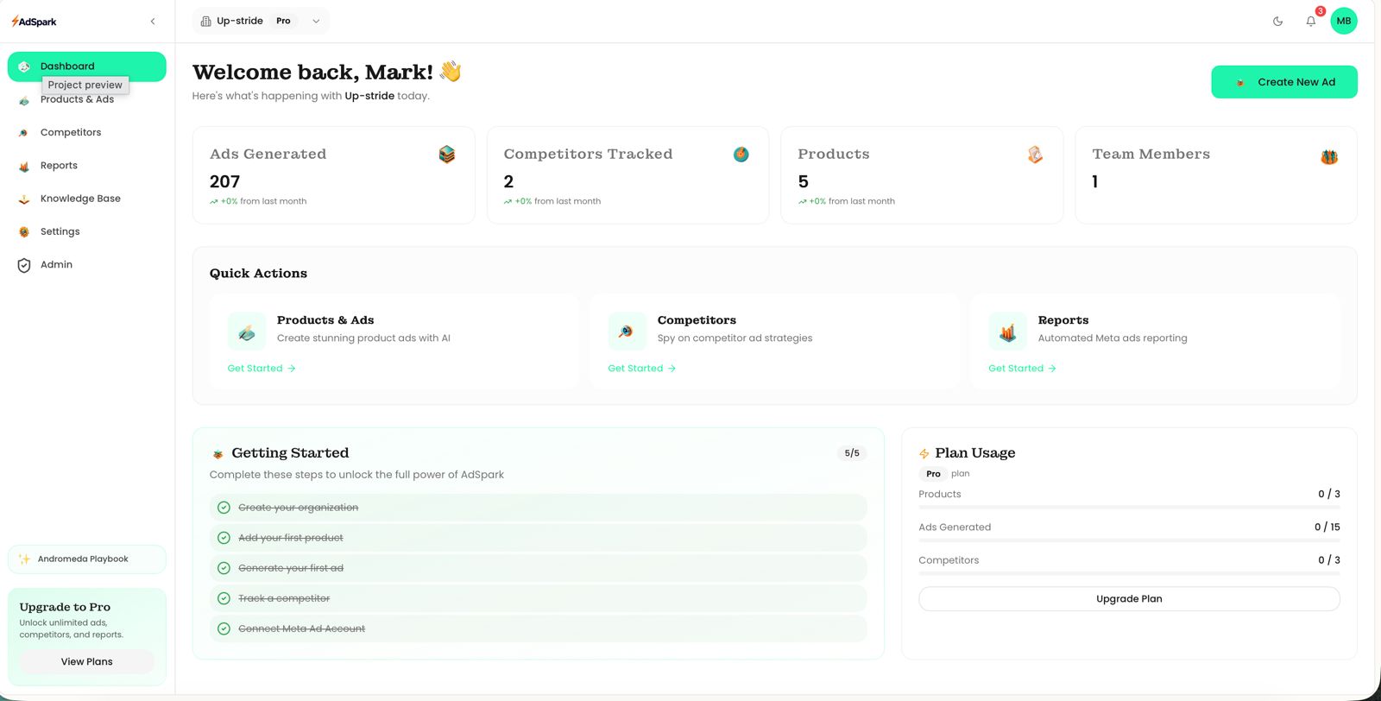
Task: Click the Competitors sidebar icon
Action: (x=24, y=133)
